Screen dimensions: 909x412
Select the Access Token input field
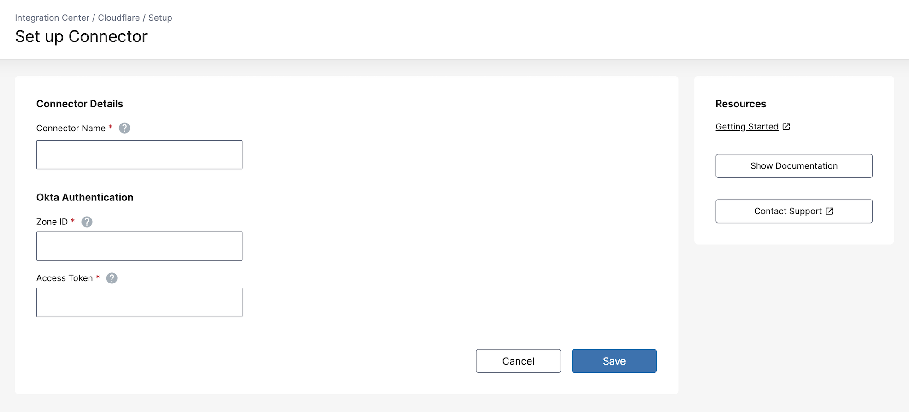tap(139, 302)
